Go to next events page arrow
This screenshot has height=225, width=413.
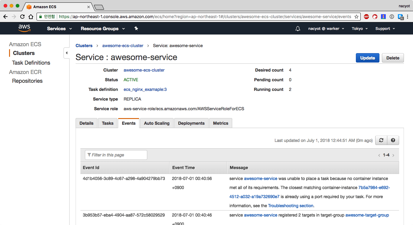pyautogui.click(x=393, y=155)
